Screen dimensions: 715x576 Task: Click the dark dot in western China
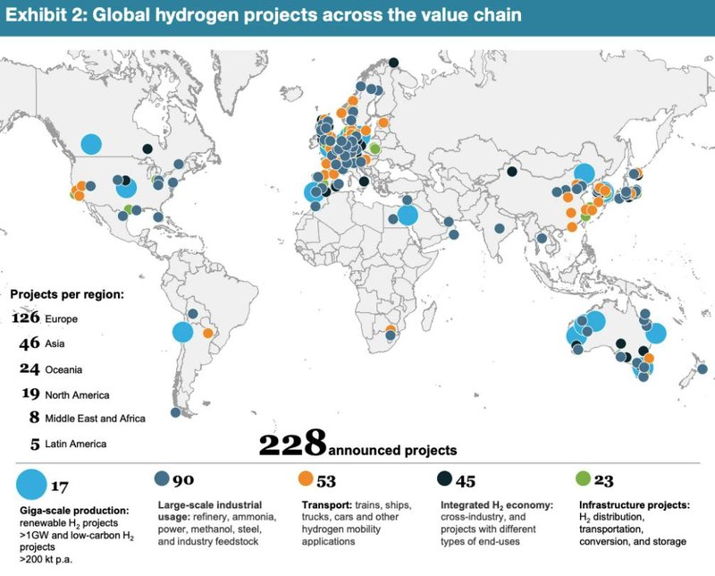[x=512, y=172]
